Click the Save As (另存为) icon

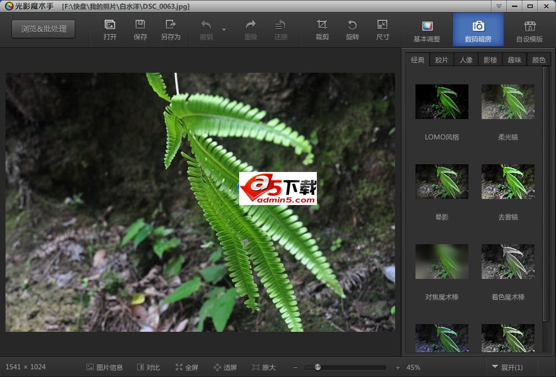point(170,25)
